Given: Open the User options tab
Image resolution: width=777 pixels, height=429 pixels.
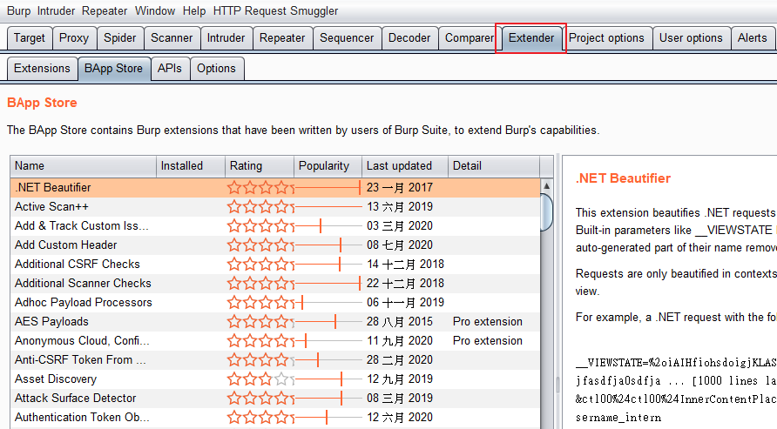Looking at the screenshot, I should pyautogui.click(x=691, y=38).
